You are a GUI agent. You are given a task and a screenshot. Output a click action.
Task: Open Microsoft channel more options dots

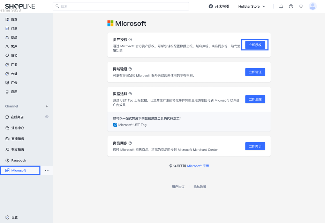click(x=47, y=170)
